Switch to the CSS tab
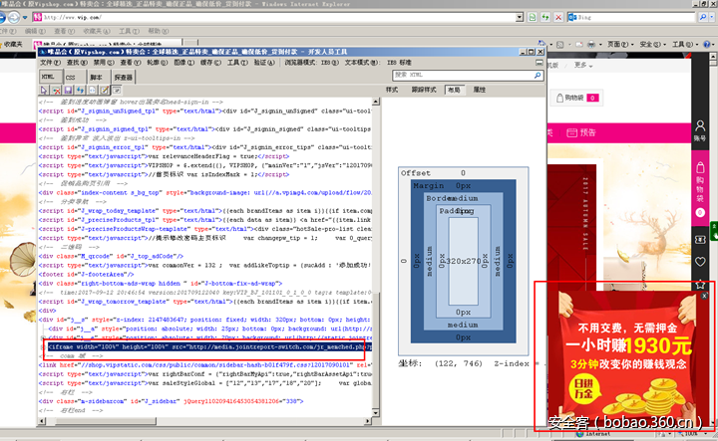 (71, 76)
